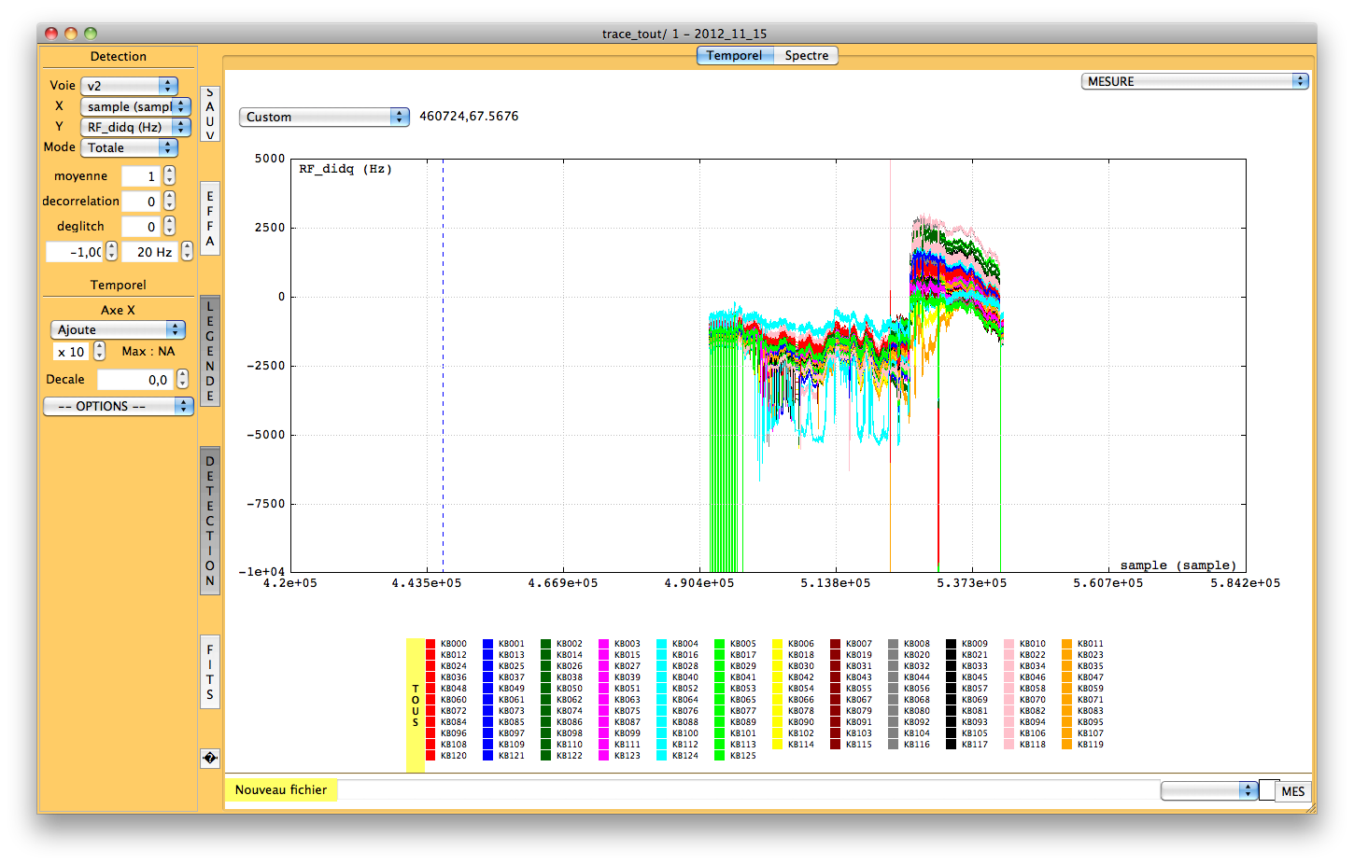The height and width of the screenshot is (865, 1354).
Task: Switch to the Spectre tab
Action: pyautogui.click(x=806, y=56)
